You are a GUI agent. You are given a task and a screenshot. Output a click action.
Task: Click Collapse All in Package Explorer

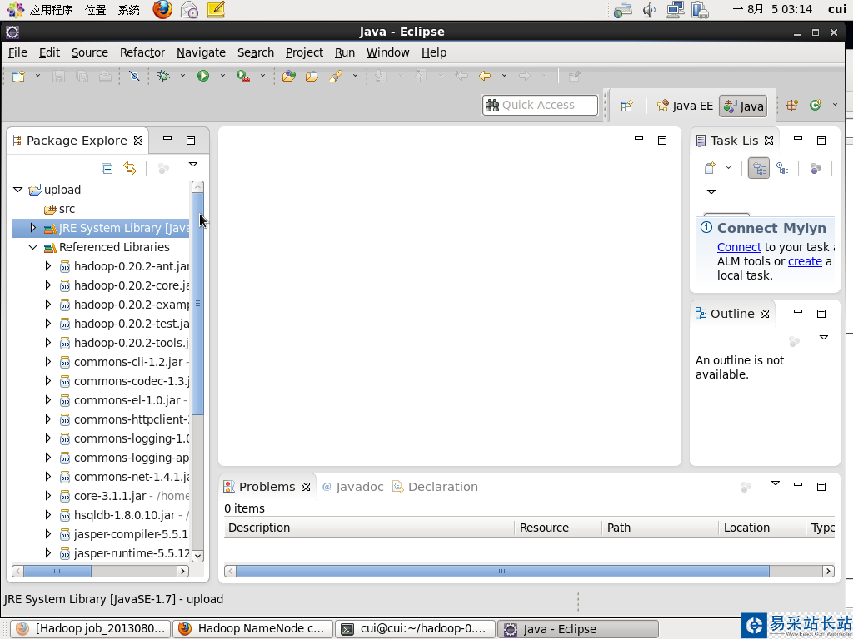click(x=107, y=168)
